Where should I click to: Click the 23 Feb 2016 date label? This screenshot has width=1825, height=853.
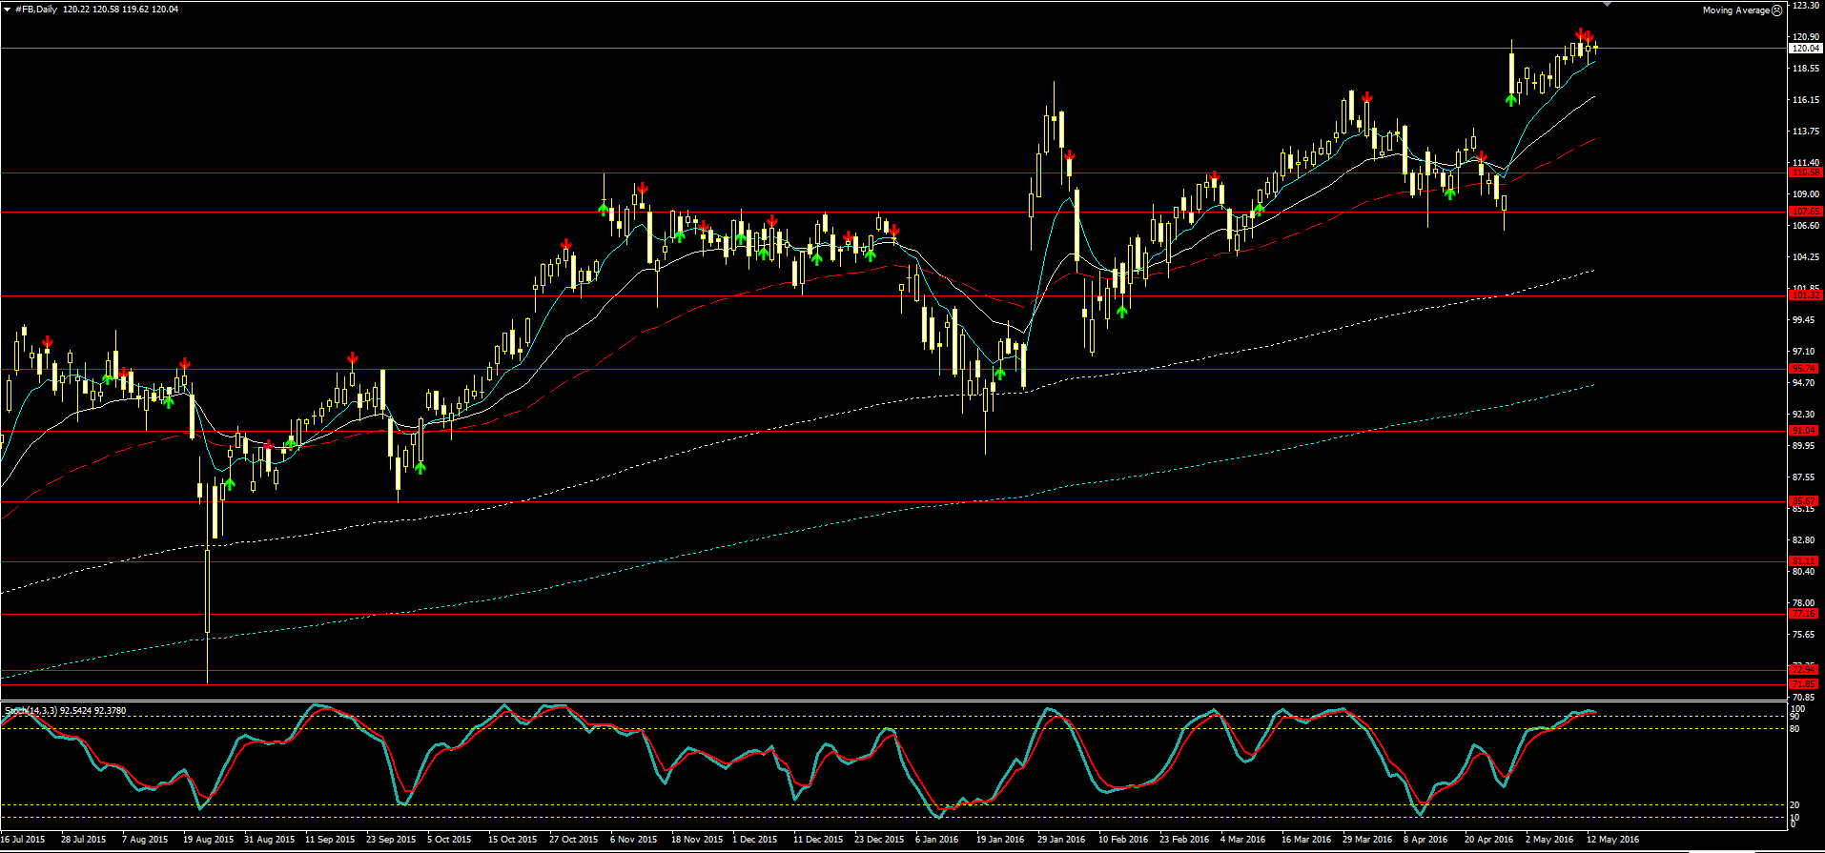pyautogui.click(x=1184, y=840)
